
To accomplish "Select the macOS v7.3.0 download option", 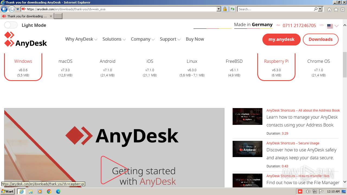I will click(x=65, y=68).
